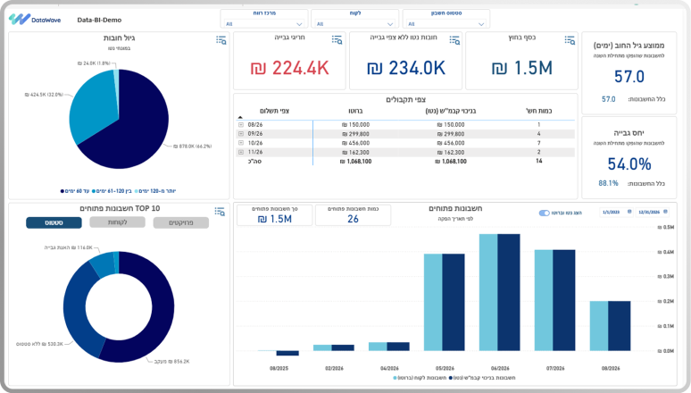Click the DataWave logo
691x393 pixels.
tap(35, 20)
